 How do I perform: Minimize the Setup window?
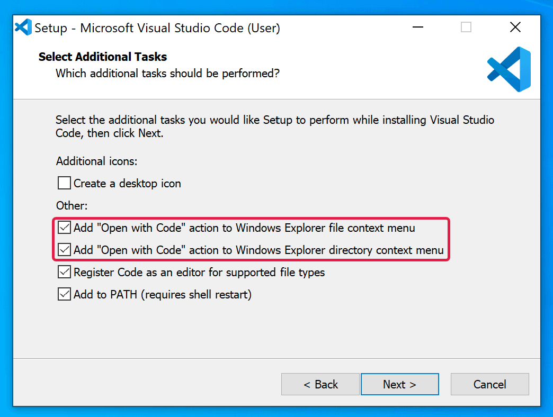(x=418, y=27)
